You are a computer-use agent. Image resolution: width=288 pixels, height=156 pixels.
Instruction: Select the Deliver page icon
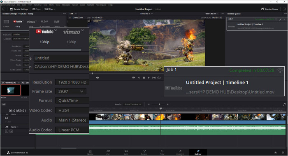[x=198, y=152]
